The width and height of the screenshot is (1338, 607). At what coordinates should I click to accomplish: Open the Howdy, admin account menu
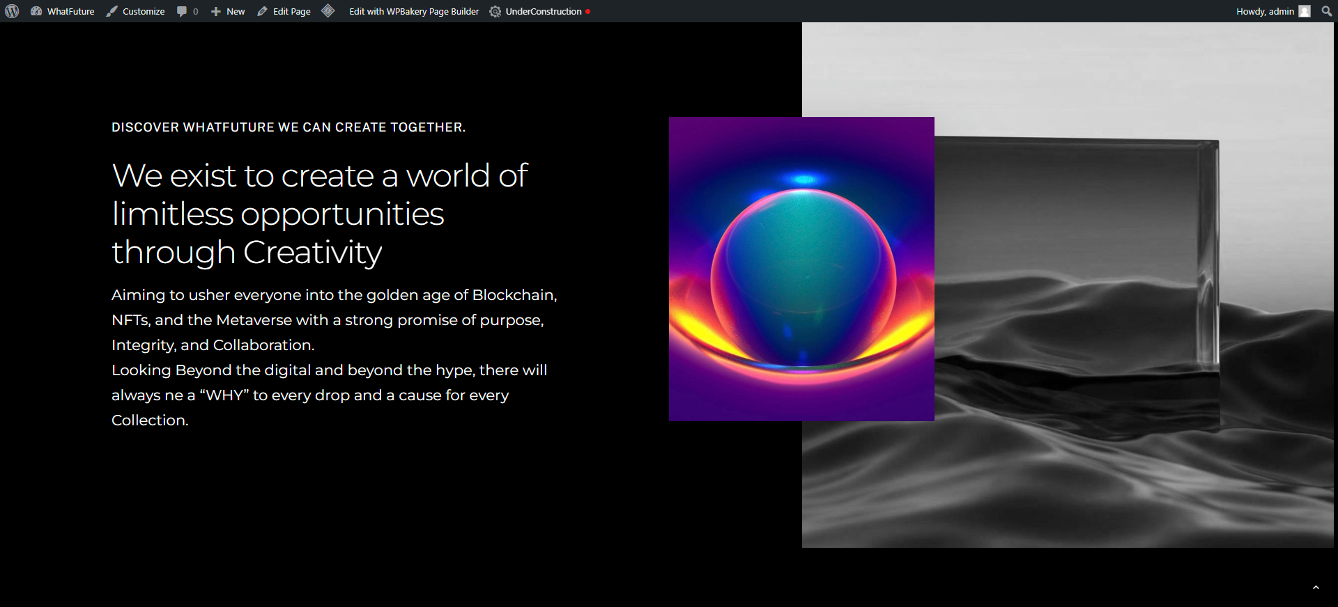pyautogui.click(x=1273, y=11)
